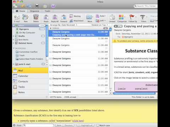Switch to the Home ribbon tab

[21, 11]
